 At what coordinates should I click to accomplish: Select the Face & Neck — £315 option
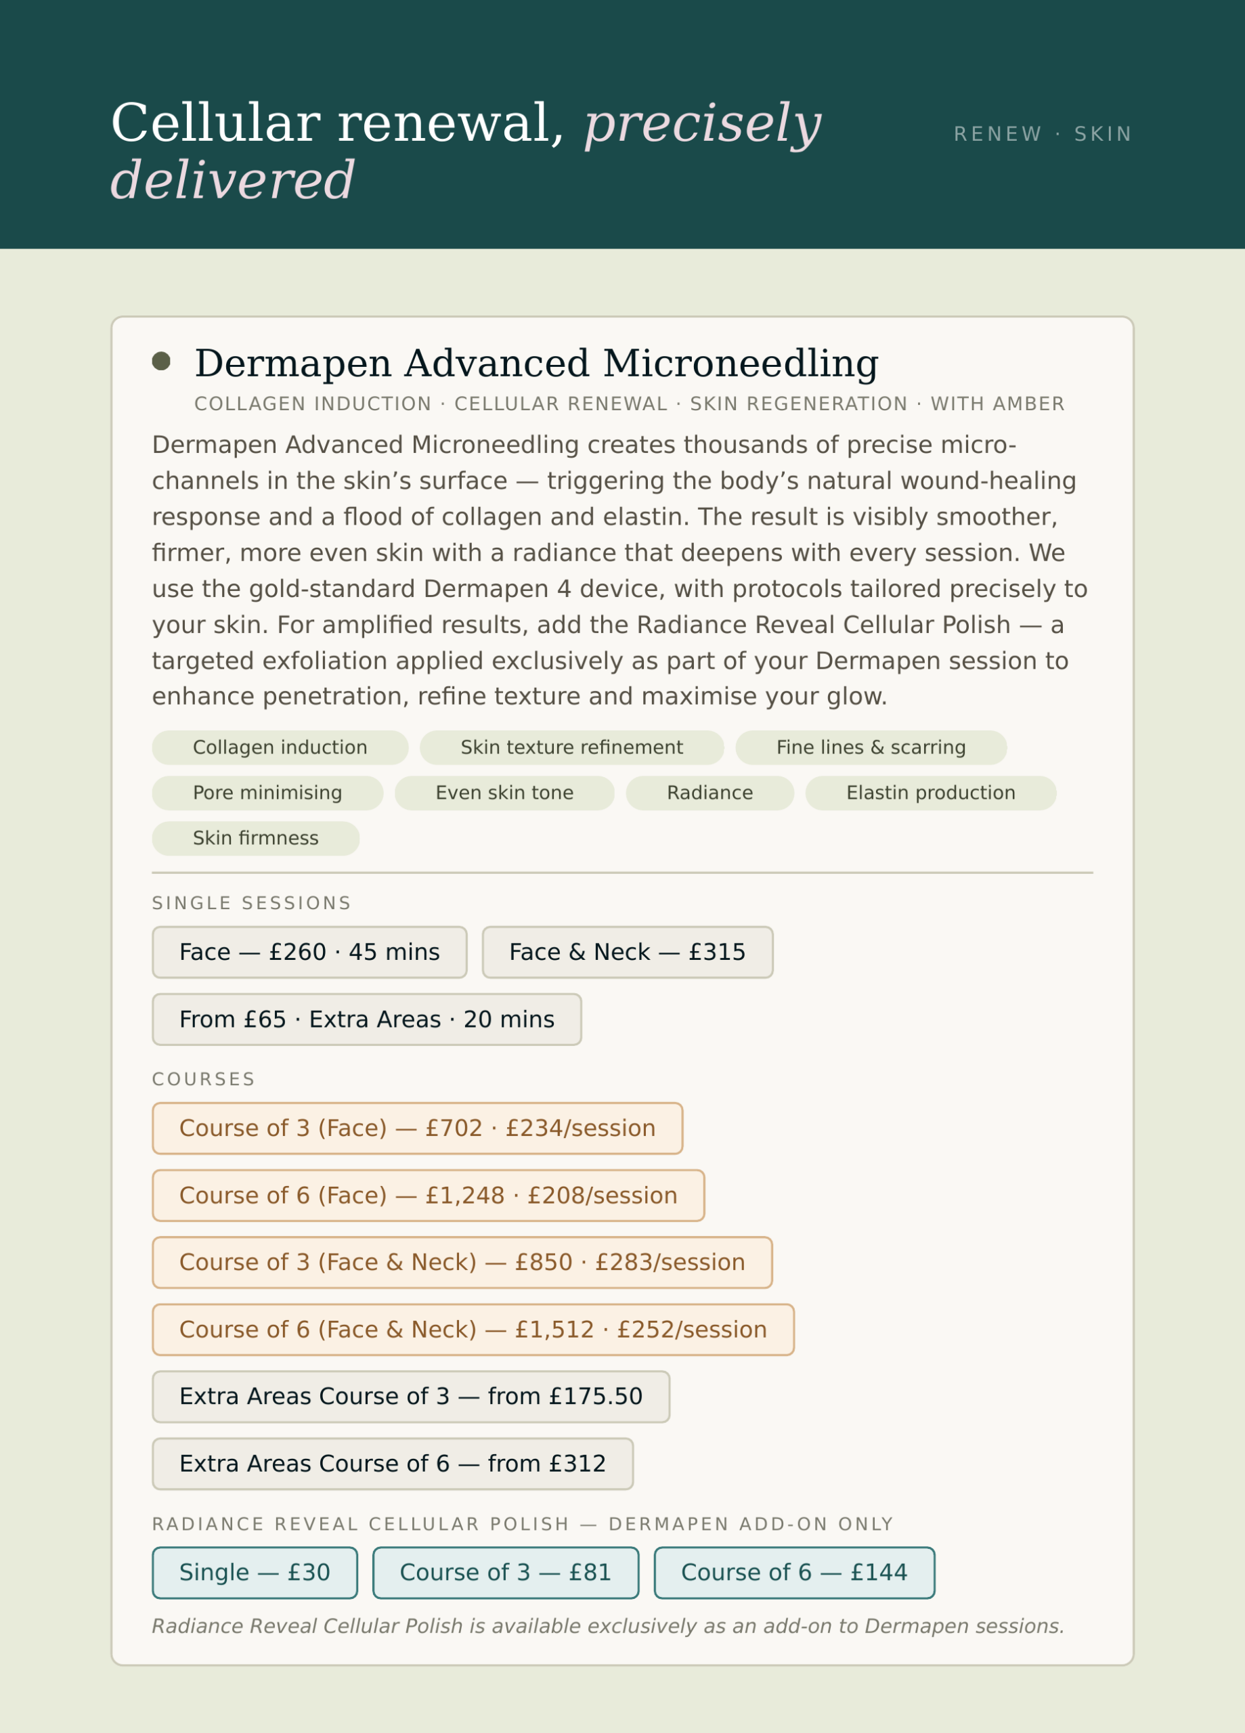(x=628, y=952)
